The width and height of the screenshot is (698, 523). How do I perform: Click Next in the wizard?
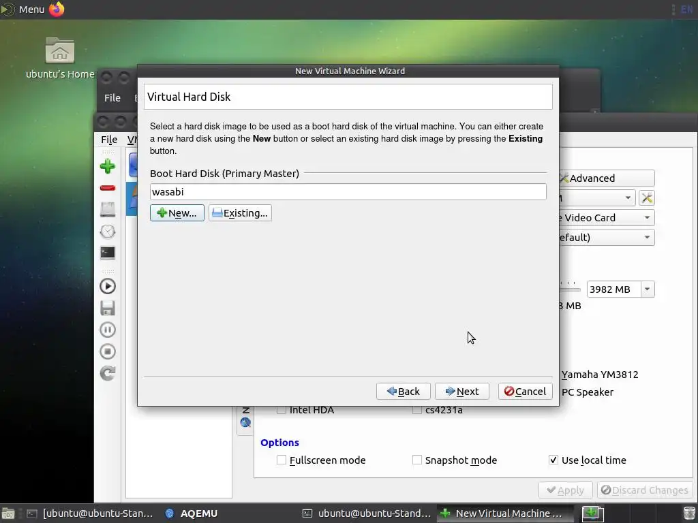click(x=462, y=392)
